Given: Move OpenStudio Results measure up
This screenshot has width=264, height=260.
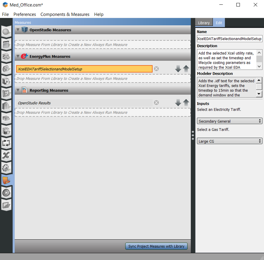Looking at the screenshot, I should click(x=186, y=103).
